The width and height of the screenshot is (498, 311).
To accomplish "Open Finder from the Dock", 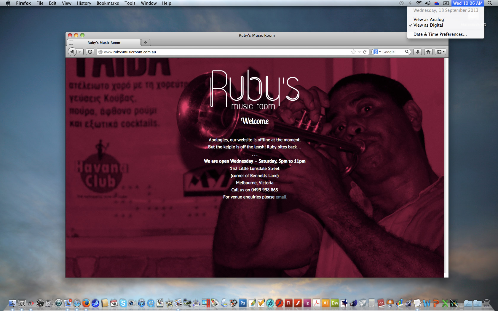I will pyautogui.click(x=12, y=303).
